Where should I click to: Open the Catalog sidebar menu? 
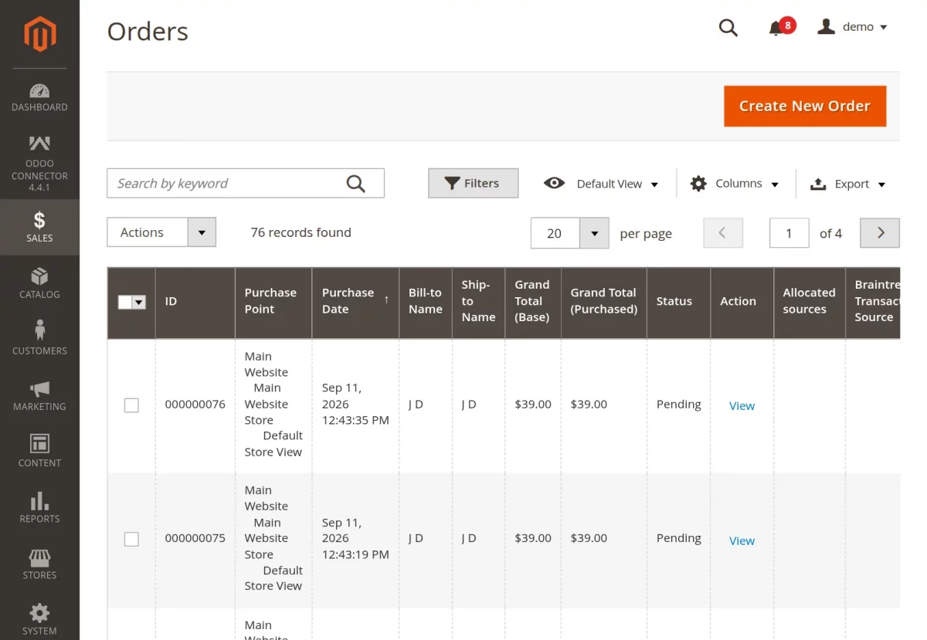39,283
